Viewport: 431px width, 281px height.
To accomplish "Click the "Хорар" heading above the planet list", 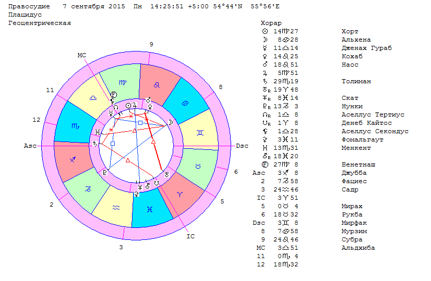I will [x=271, y=23].
